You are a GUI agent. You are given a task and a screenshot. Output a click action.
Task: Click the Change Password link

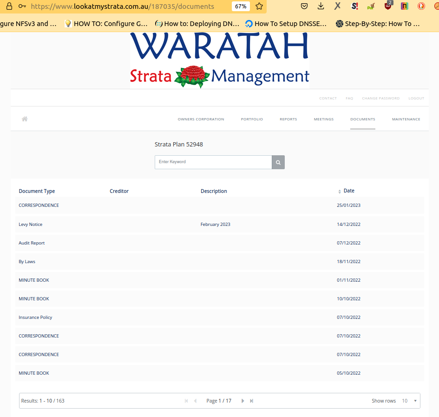[x=380, y=99]
